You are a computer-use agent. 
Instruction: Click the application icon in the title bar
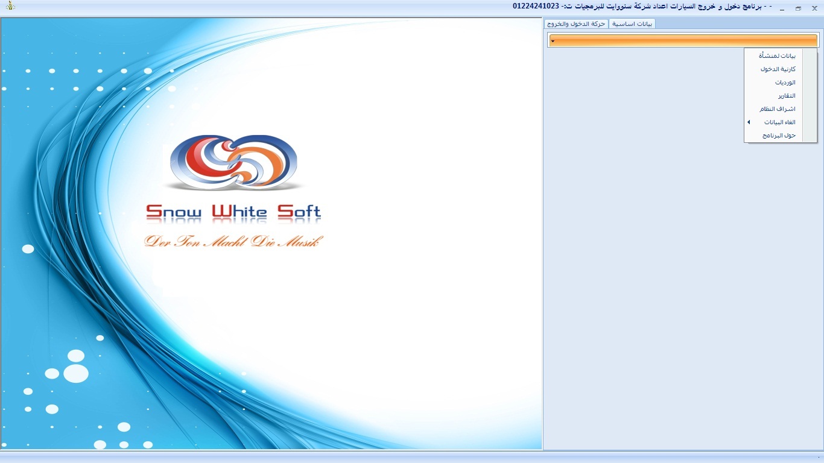[10, 7]
